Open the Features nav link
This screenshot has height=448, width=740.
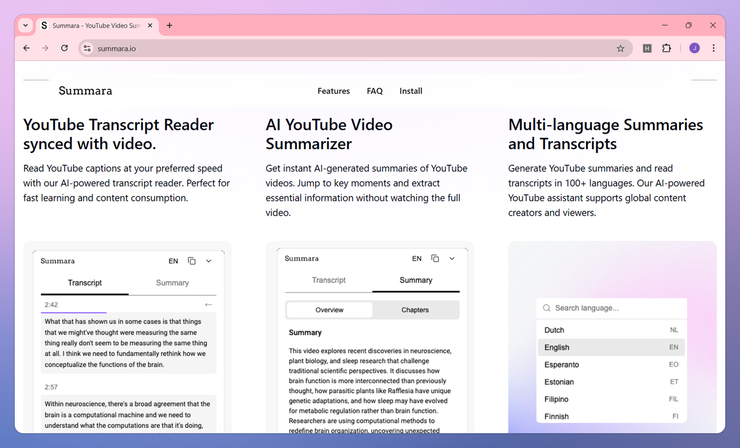click(x=334, y=91)
